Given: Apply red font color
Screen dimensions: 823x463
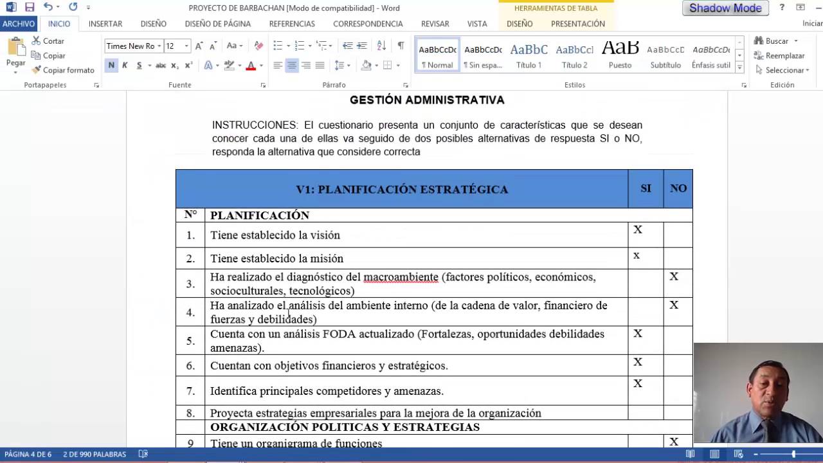Looking at the screenshot, I should 251,65.
